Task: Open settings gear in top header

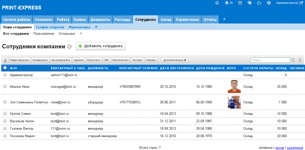Action: (217, 3)
